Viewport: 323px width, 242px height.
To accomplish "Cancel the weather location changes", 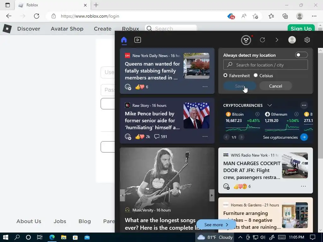I will click(275, 86).
